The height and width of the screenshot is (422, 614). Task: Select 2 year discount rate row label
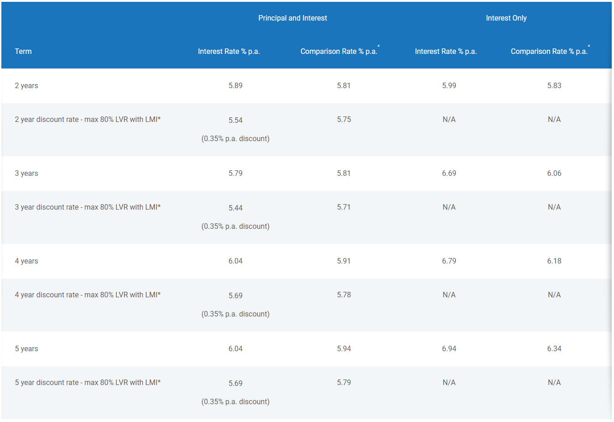click(x=88, y=120)
